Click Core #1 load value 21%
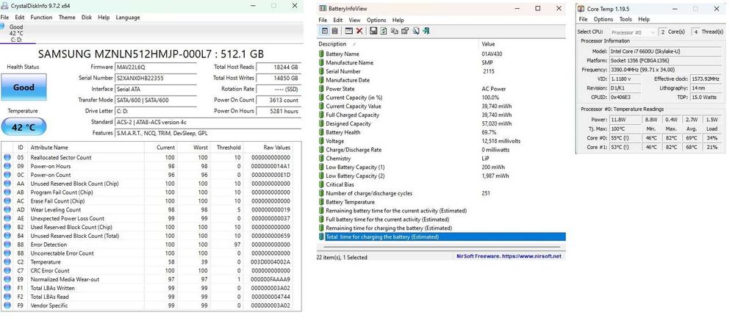 pos(711,147)
